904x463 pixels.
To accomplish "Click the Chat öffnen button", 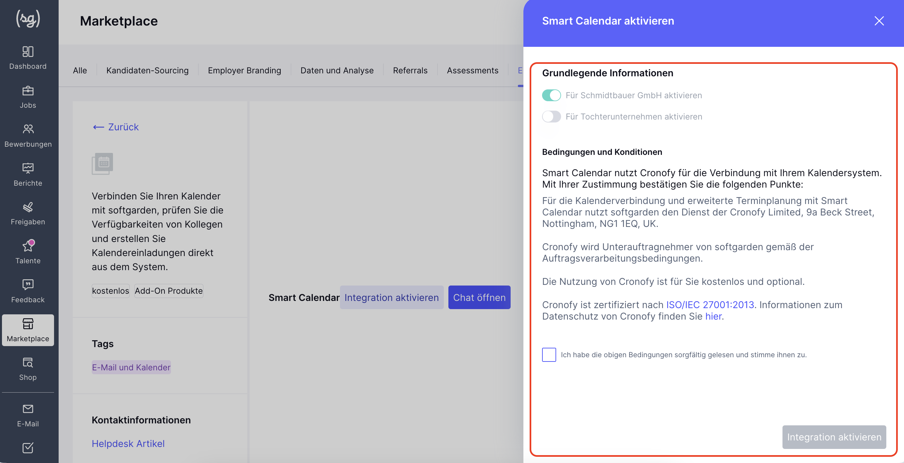I will [479, 297].
